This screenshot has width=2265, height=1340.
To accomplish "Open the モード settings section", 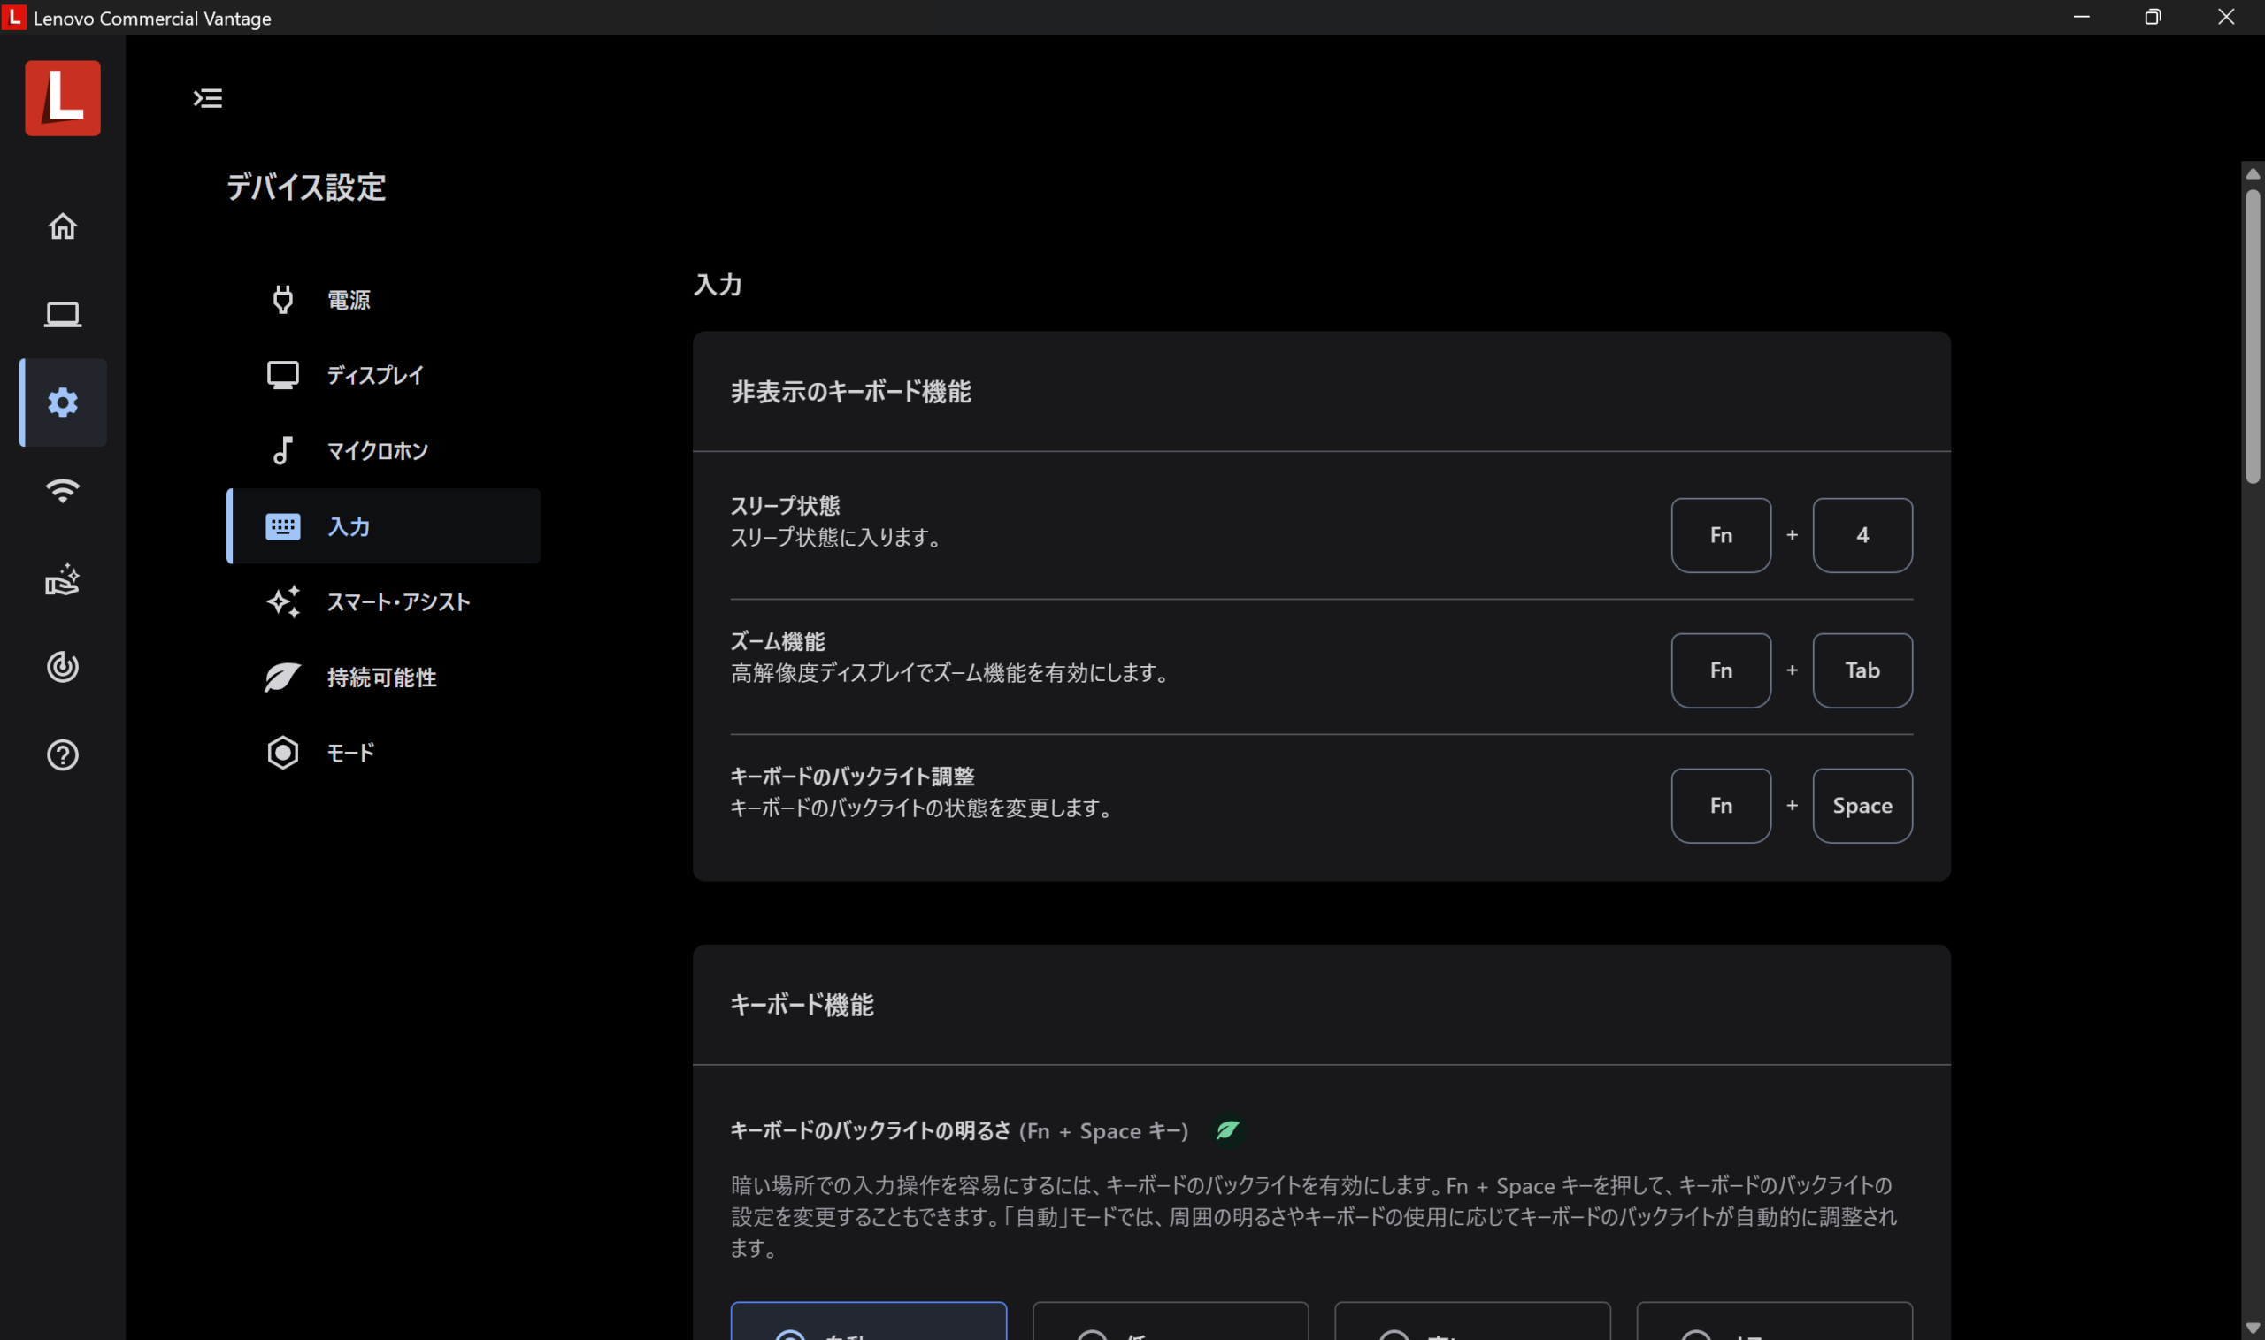I will pyautogui.click(x=350, y=753).
